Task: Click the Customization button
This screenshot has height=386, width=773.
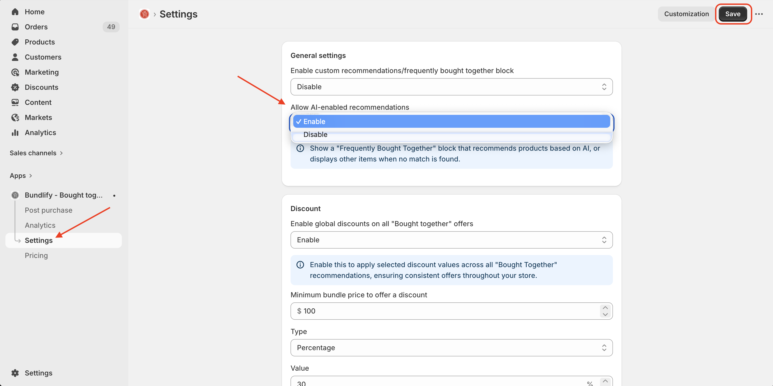Action: (x=686, y=14)
